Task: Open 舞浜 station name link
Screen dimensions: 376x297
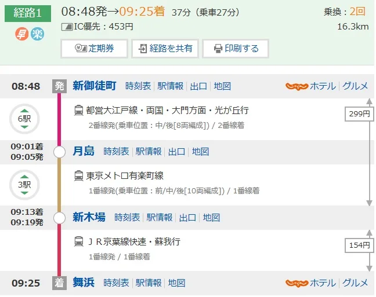Action: tap(84, 283)
